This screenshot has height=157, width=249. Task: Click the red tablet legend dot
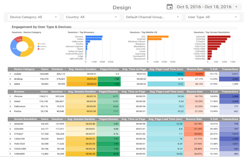coord(38,49)
